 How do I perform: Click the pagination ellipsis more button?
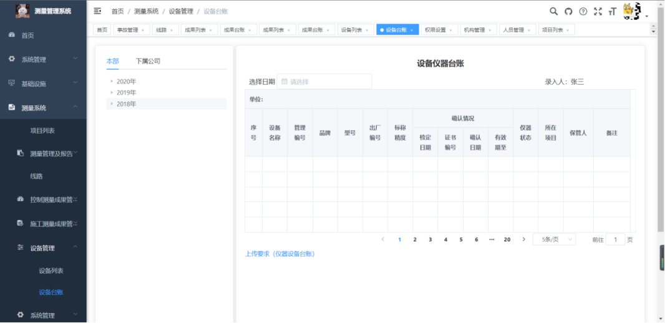[492, 239]
